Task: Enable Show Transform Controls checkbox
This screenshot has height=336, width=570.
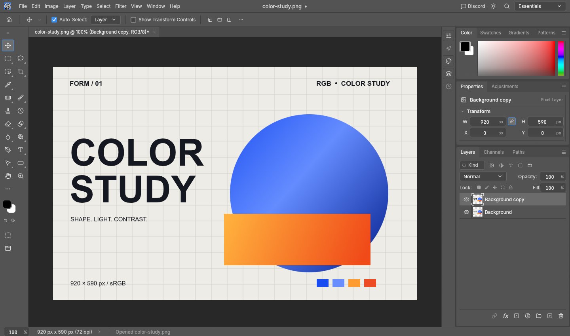Action: pos(133,20)
